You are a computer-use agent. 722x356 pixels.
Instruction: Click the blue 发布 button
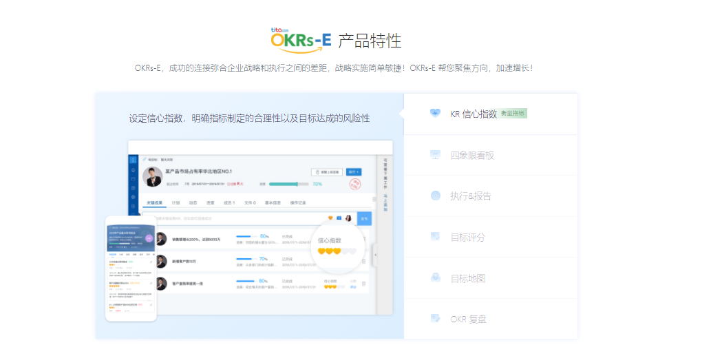coord(364,218)
